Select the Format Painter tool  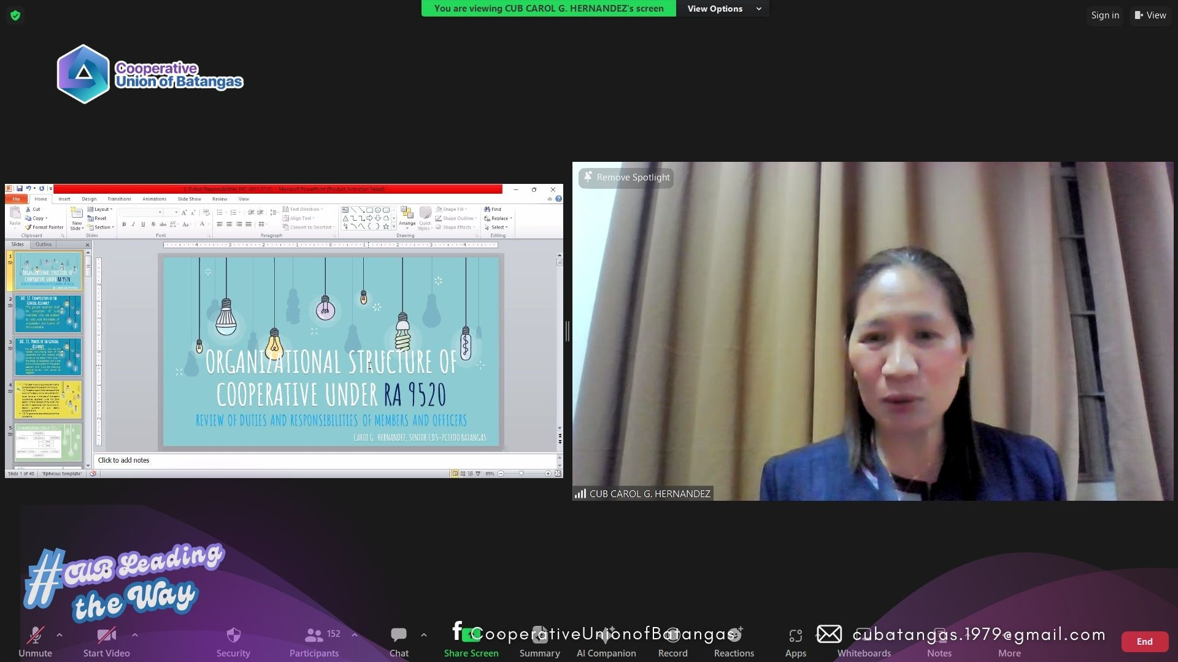click(44, 227)
